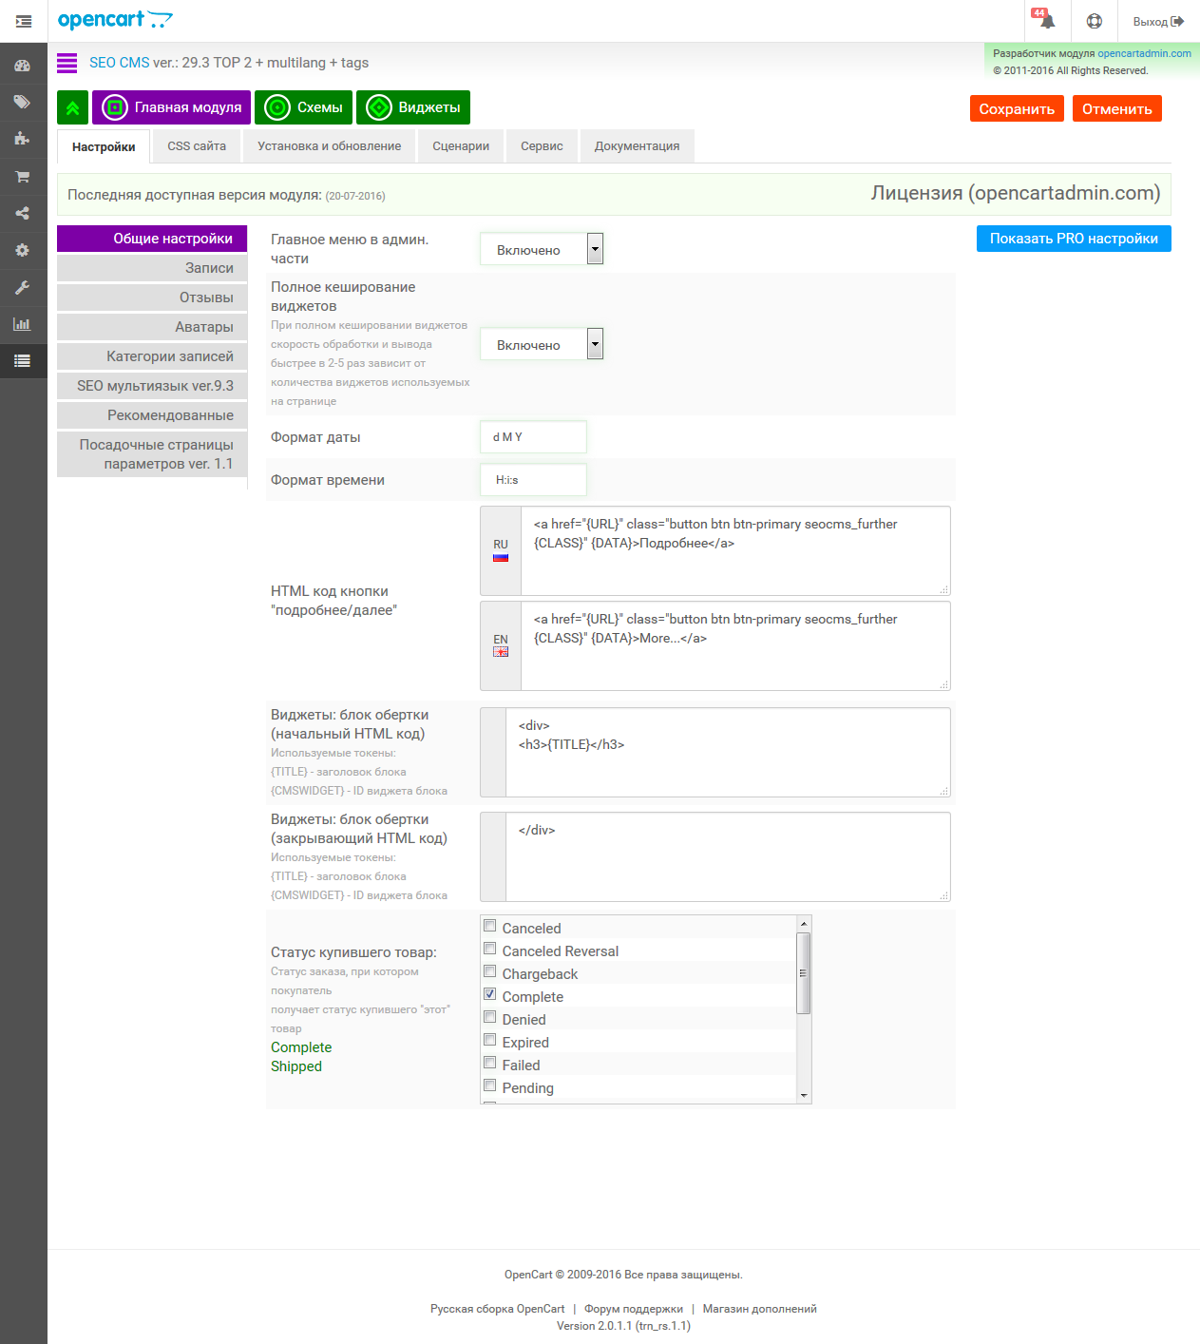Viewport: 1200px width, 1344px height.
Task: Open the SEO CMS list icon in sidebar
Action: point(23,361)
